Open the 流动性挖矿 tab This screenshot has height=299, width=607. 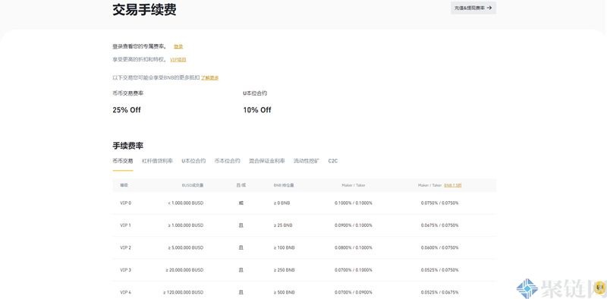pos(307,161)
